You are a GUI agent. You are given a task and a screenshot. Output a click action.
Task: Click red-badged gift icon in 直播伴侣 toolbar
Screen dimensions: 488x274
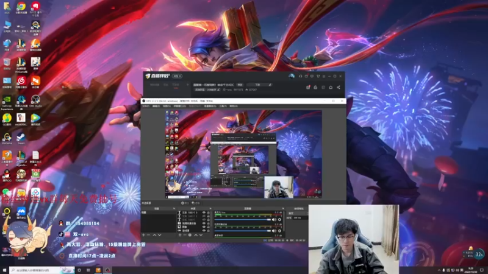click(308, 87)
